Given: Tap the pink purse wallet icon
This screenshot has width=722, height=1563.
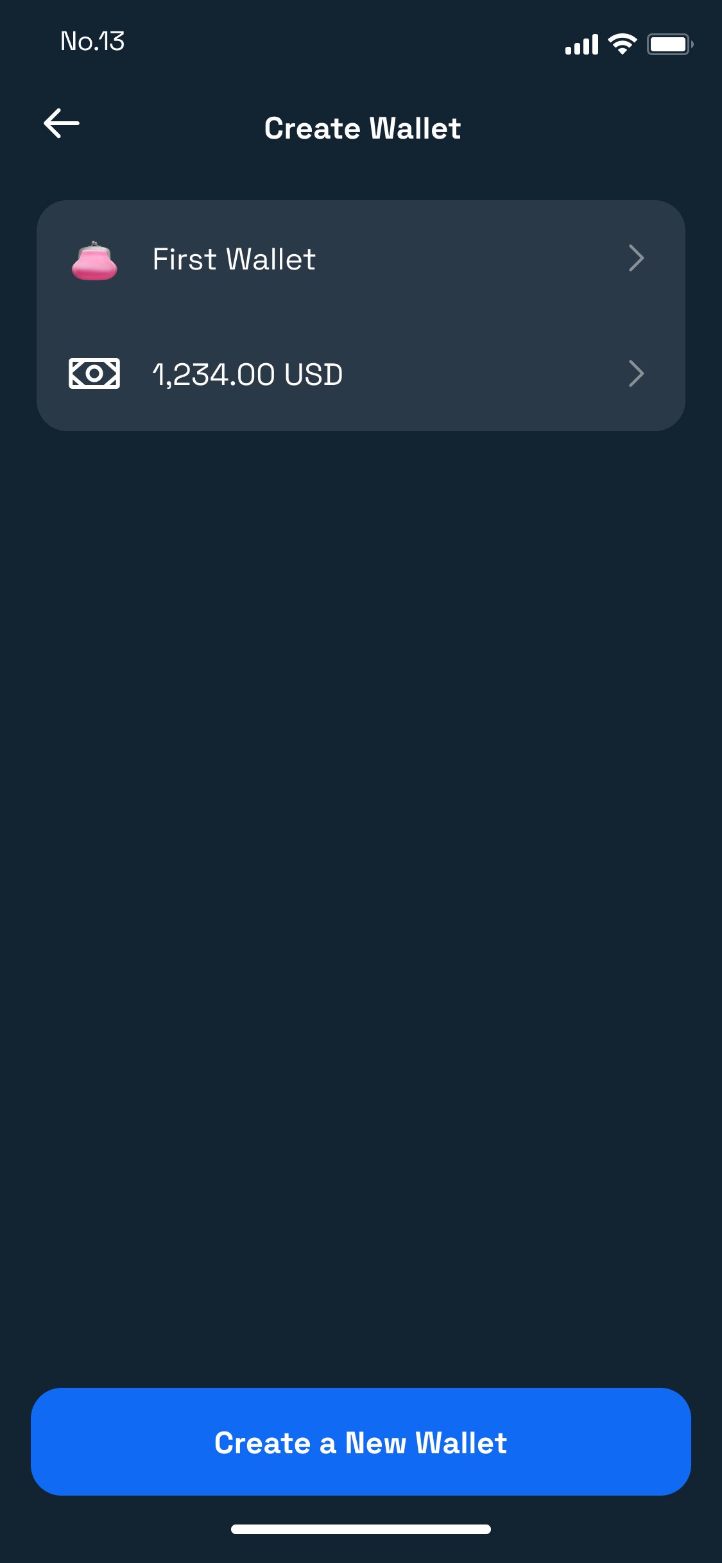Looking at the screenshot, I should [x=94, y=260].
